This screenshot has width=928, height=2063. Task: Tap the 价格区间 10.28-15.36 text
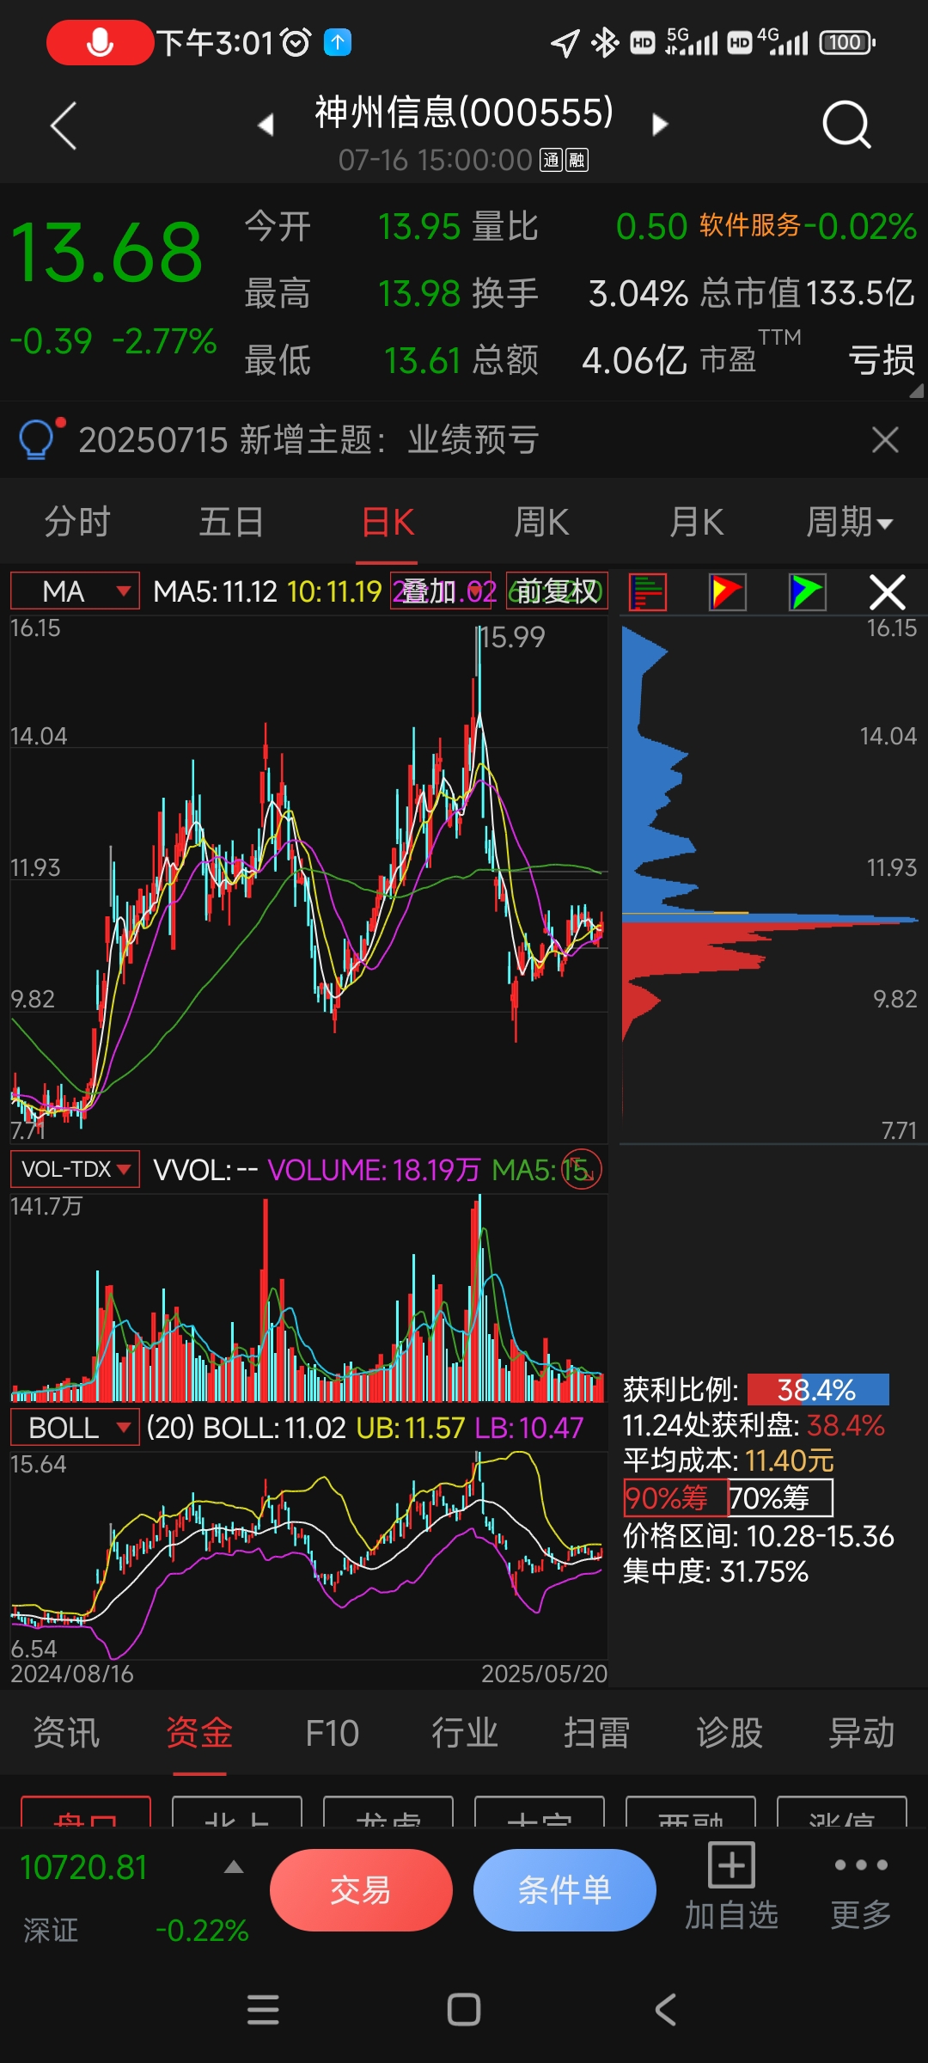(x=759, y=1536)
